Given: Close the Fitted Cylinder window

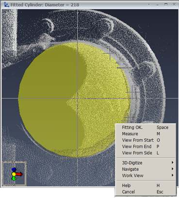Looking at the screenshot, I should (174, 4).
